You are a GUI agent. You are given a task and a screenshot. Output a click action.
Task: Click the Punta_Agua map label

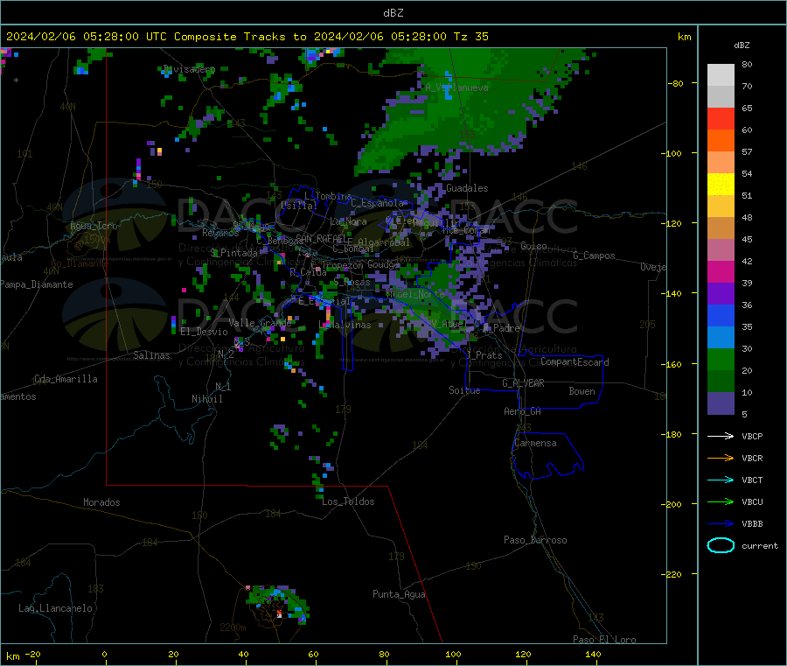click(x=399, y=594)
